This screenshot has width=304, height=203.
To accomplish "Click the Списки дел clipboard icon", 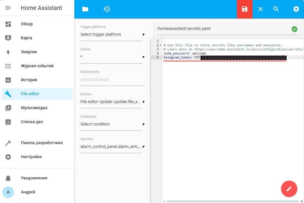I will tap(8, 122).
